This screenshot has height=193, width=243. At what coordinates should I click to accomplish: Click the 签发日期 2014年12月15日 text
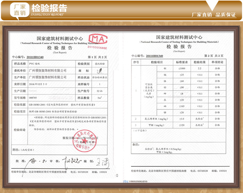80,138
